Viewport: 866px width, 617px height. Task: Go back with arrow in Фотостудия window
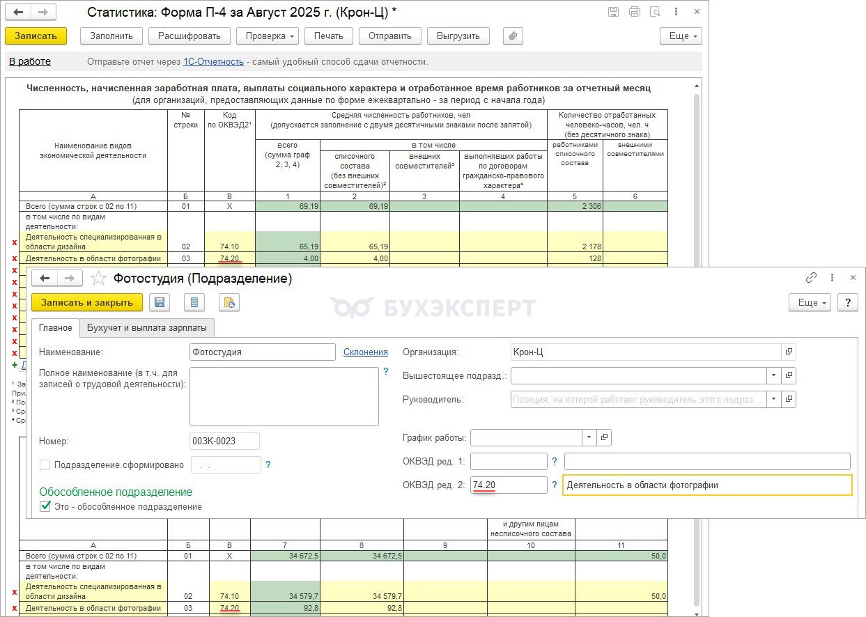[45, 279]
